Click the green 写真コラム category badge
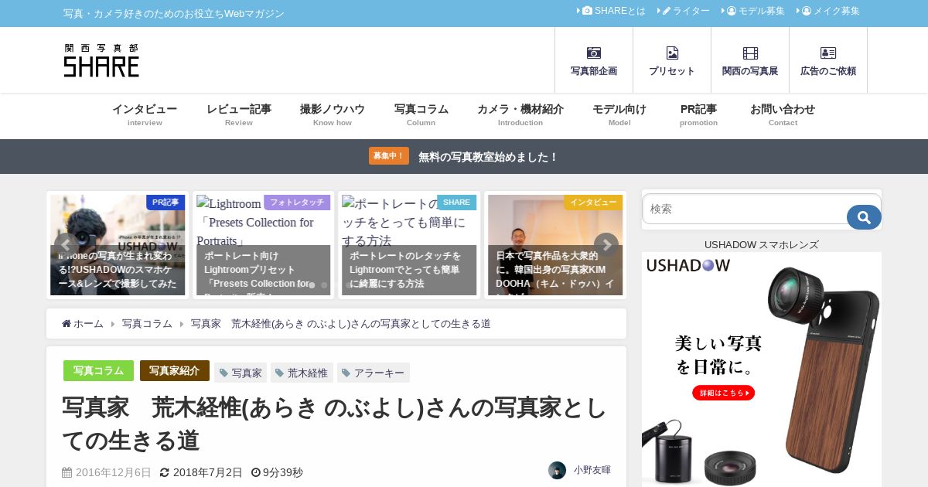This screenshot has height=487, width=928. pos(98,371)
